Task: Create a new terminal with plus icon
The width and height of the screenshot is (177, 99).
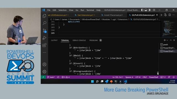Action: (165, 40)
